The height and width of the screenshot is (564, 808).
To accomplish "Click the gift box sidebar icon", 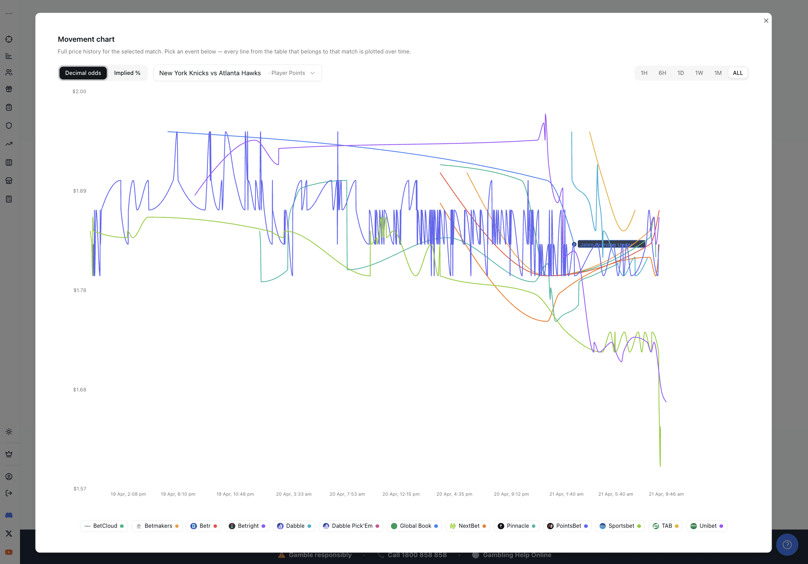I will [9, 89].
